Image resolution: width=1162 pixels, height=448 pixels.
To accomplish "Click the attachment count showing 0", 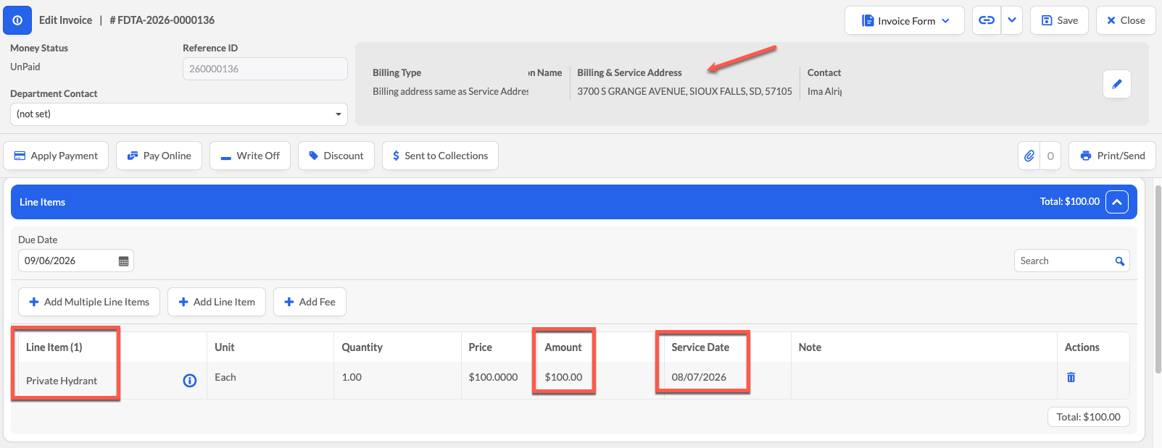I will [x=1050, y=156].
